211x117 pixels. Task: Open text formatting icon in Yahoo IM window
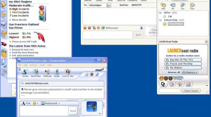click(94, 28)
